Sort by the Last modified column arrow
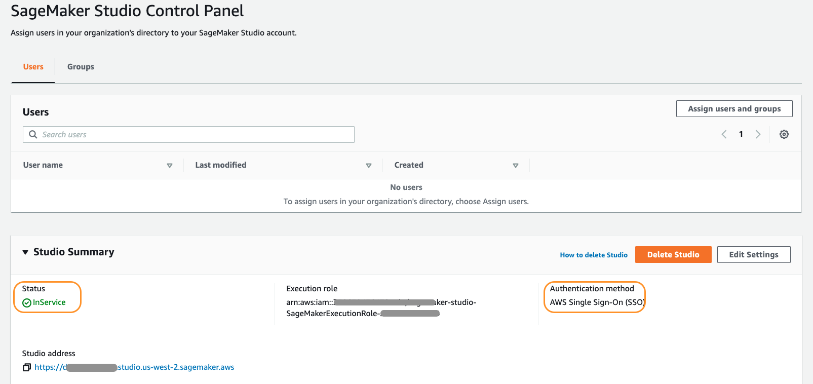 pyautogui.click(x=369, y=165)
